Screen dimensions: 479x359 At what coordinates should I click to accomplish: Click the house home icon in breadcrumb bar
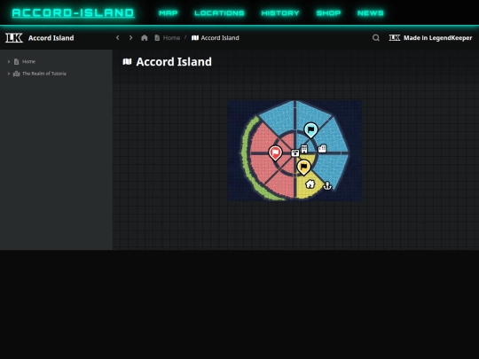coord(145,38)
